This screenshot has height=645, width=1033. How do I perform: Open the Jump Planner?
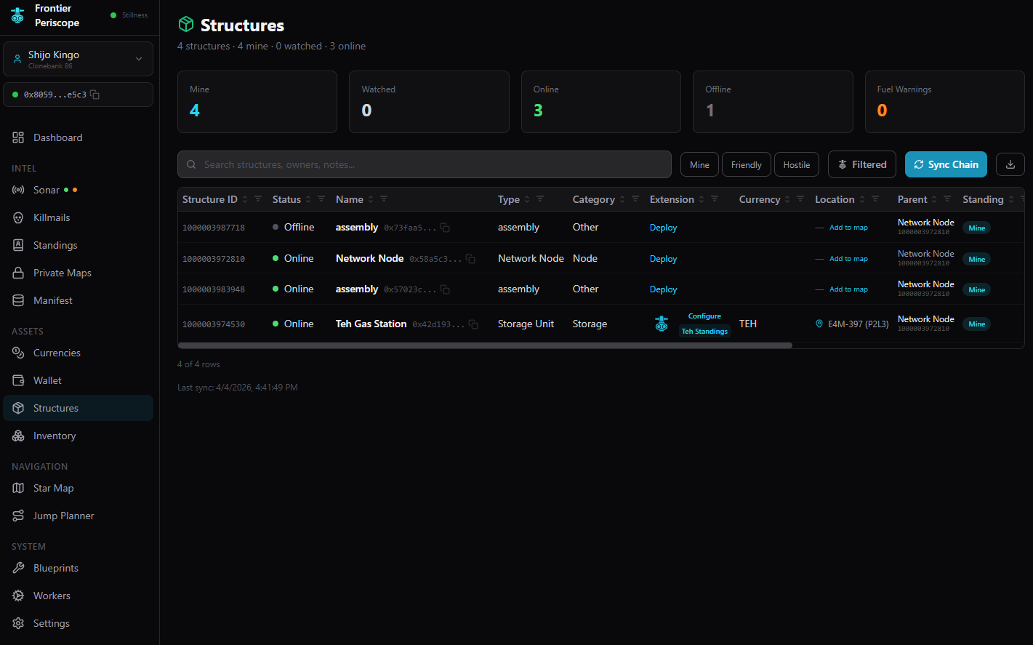click(x=78, y=516)
